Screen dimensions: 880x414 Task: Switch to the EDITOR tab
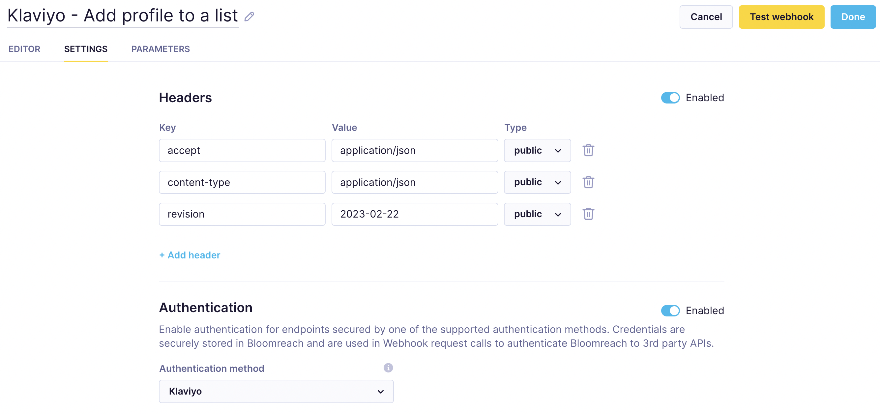click(24, 49)
